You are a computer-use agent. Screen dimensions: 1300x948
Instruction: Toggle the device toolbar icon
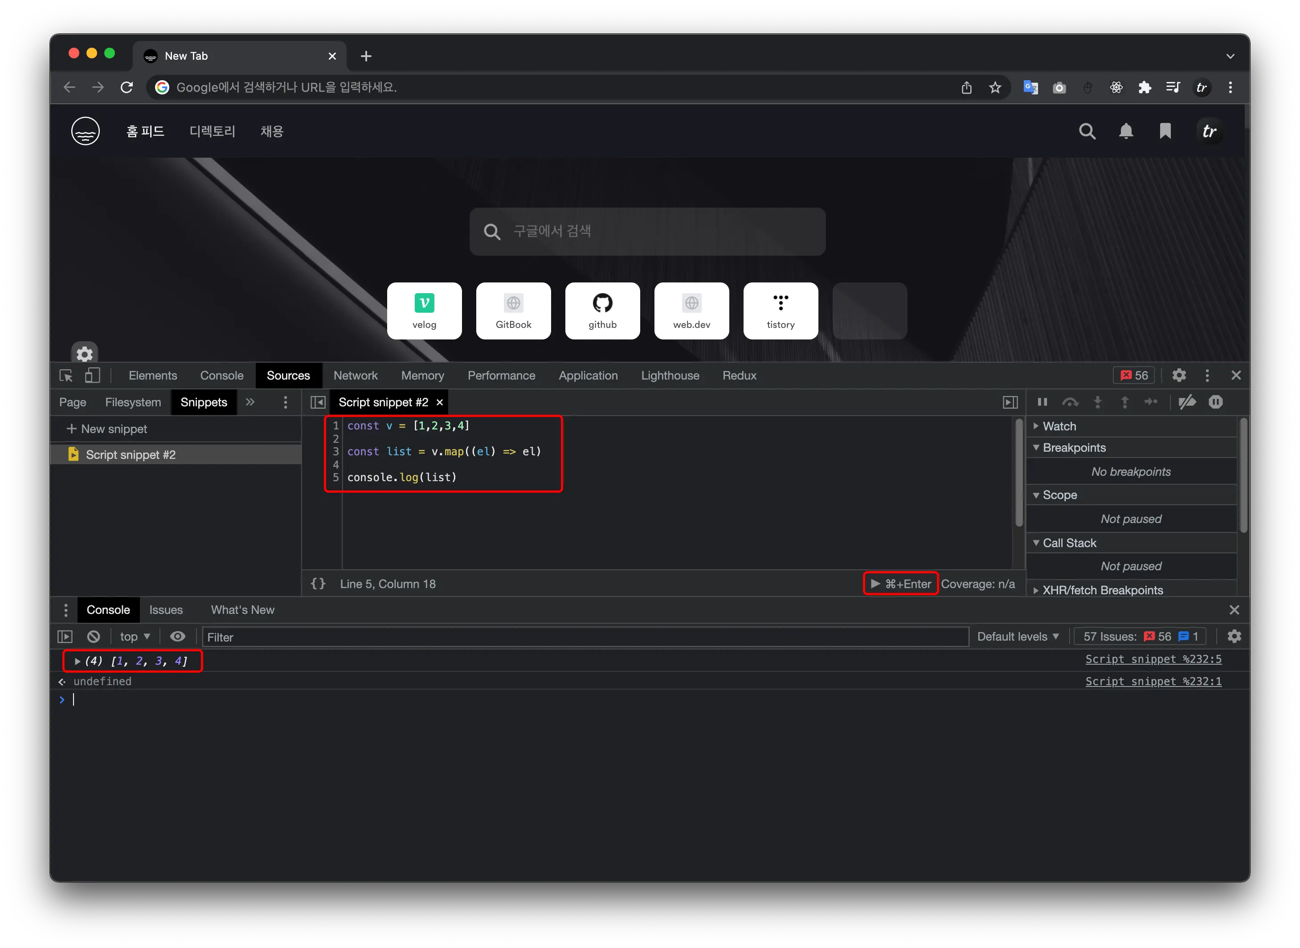[x=92, y=375]
